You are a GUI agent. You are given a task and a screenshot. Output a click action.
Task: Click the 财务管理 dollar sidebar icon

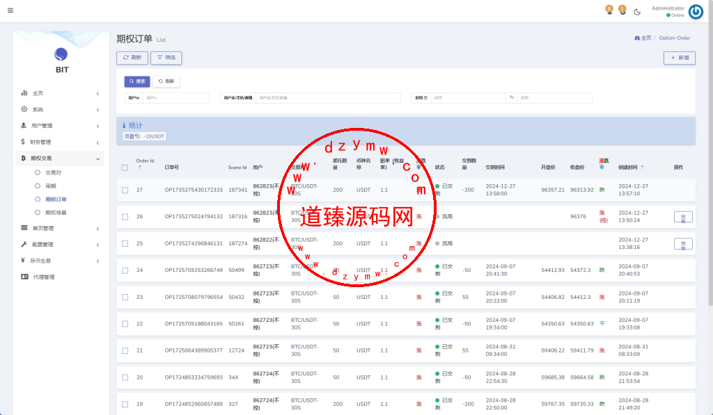(x=23, y=142)
